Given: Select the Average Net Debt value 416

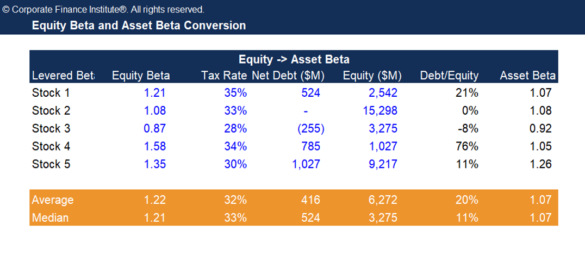Looking at the screenshot, I should tap(310, 200).
